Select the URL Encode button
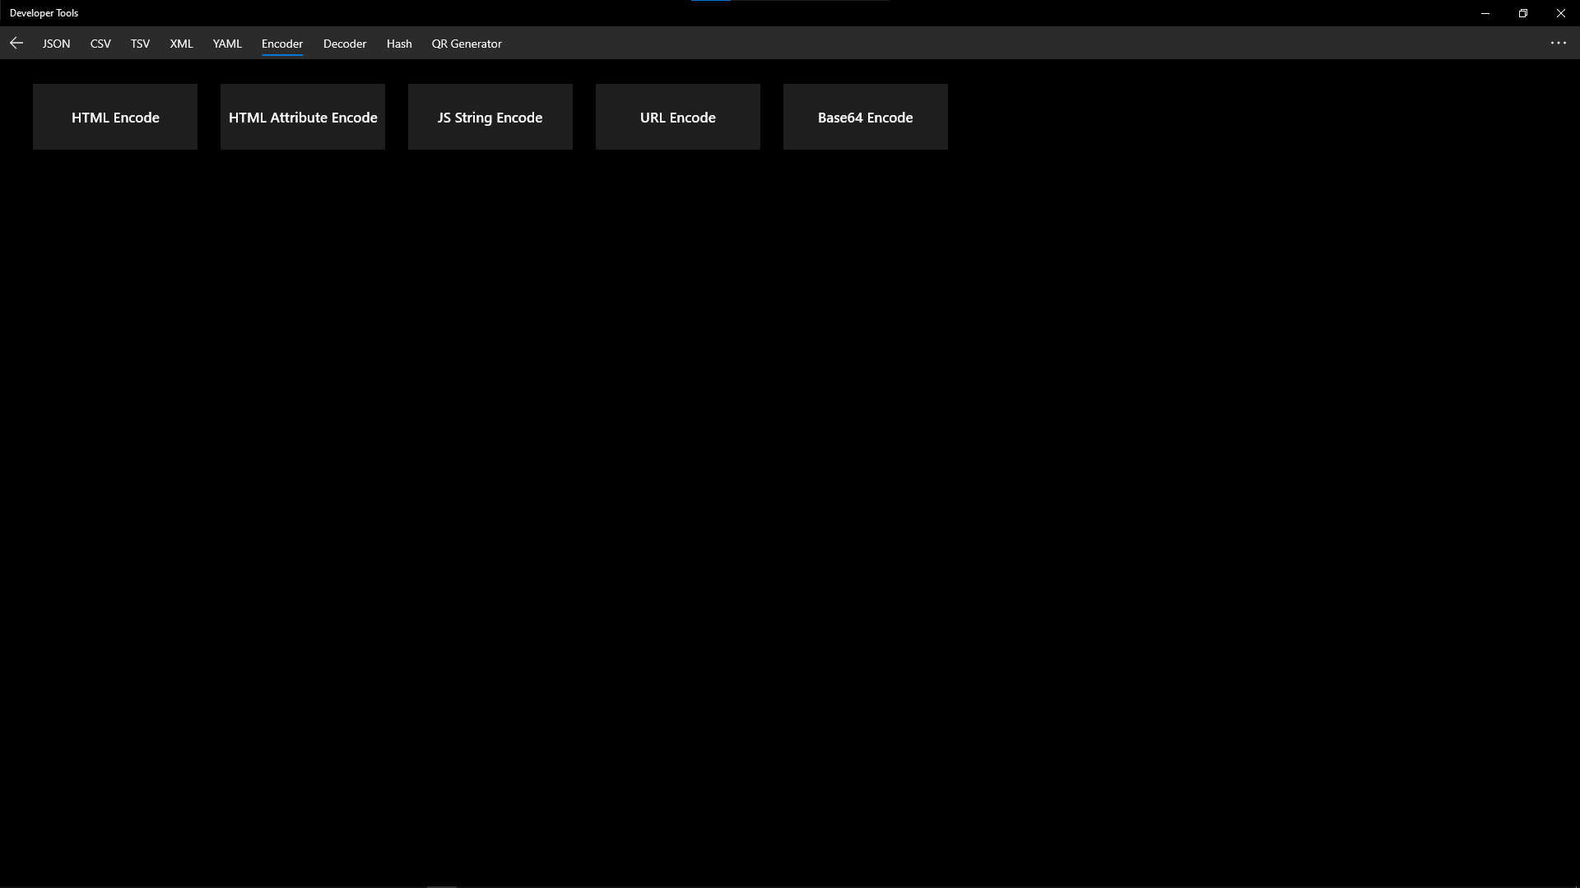Viewport: 1580px width, 888px height. tap(678, 117)
